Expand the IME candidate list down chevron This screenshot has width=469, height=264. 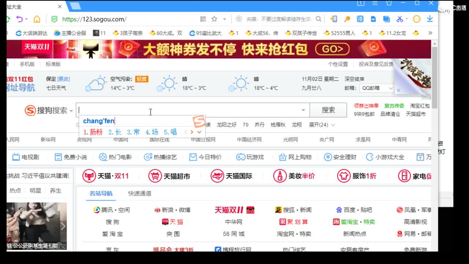point(199,132)
